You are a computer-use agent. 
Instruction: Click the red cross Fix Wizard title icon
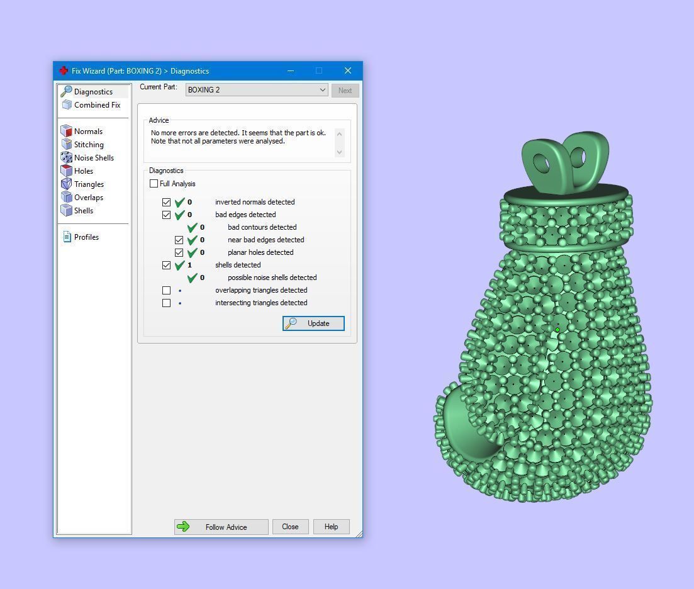pos(64,71)
